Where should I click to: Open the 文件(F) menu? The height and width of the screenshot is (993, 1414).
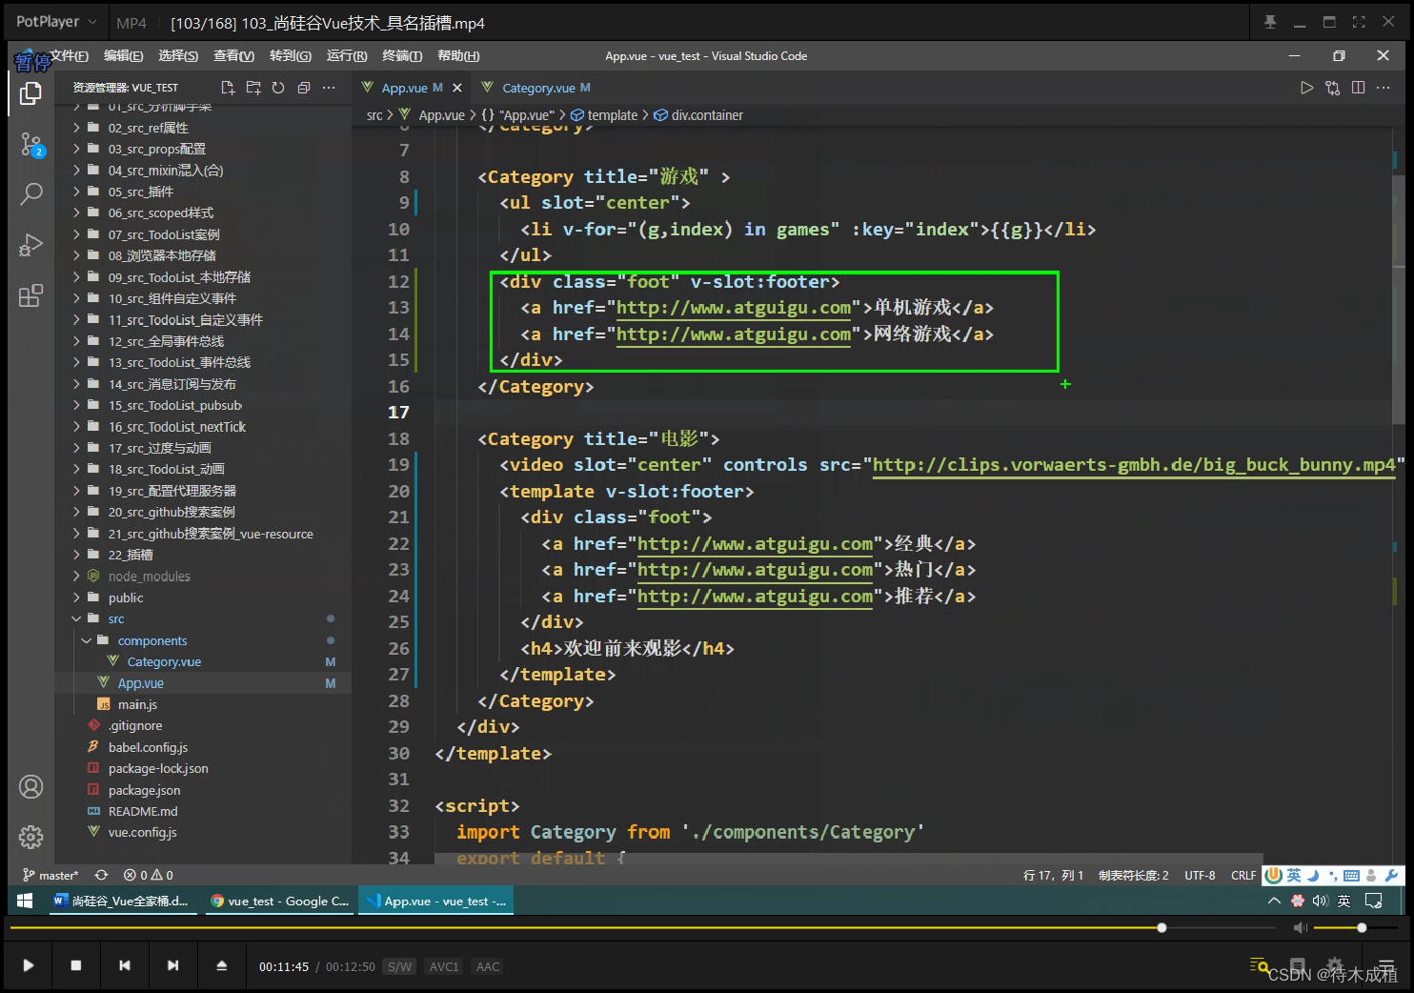pos(69,56)
